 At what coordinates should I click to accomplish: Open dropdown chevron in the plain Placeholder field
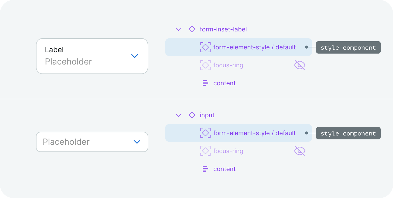point(137,142)
